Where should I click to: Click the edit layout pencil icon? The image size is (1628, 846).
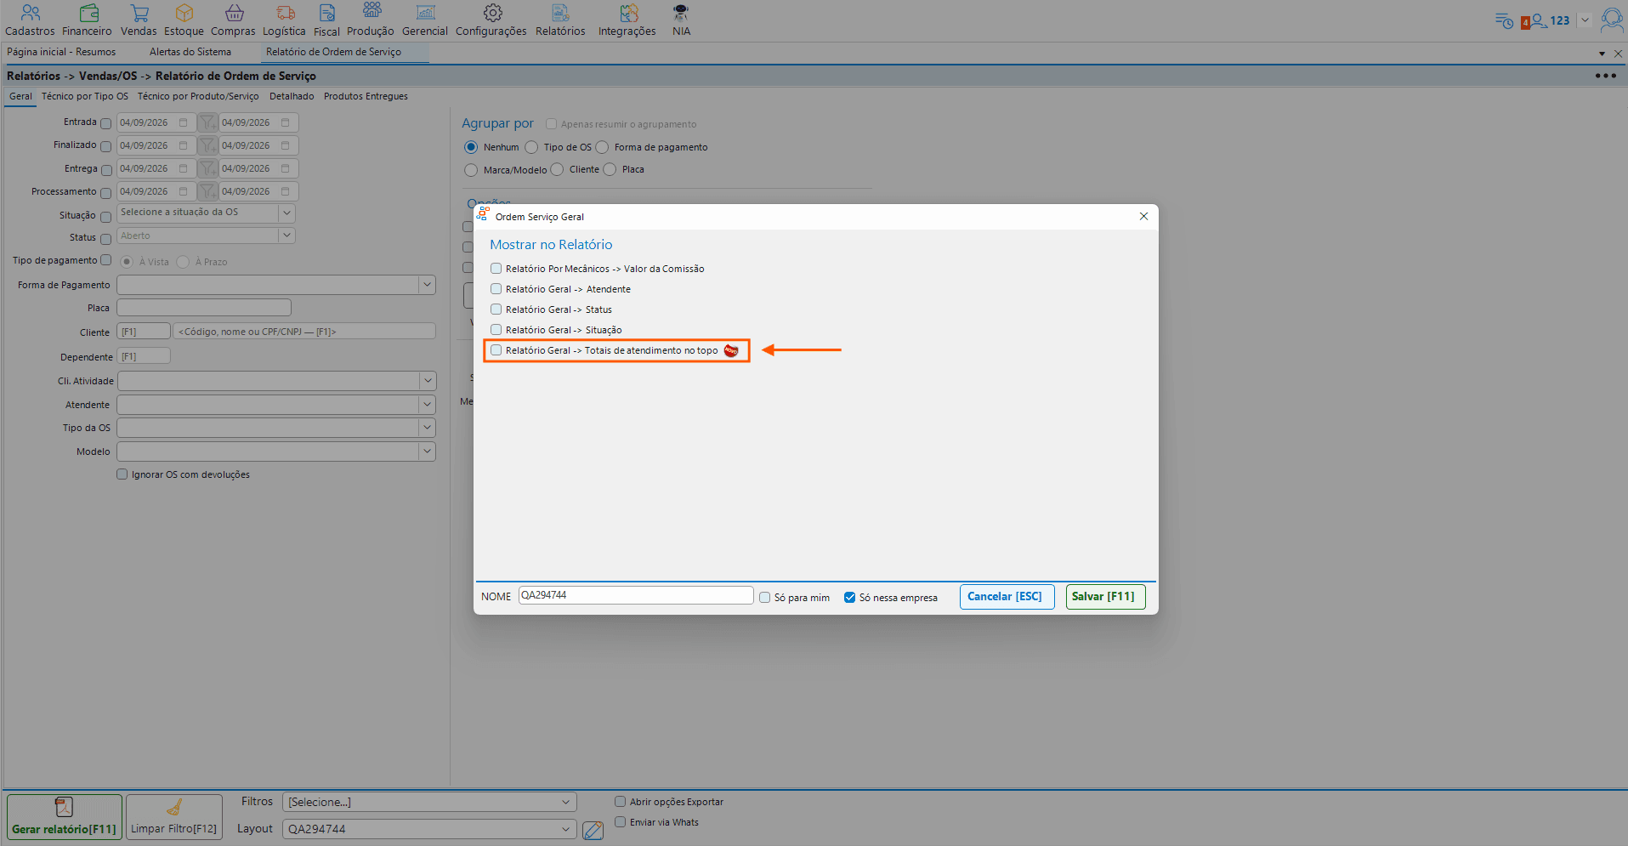pyautogui.click(x=593, y=830)
